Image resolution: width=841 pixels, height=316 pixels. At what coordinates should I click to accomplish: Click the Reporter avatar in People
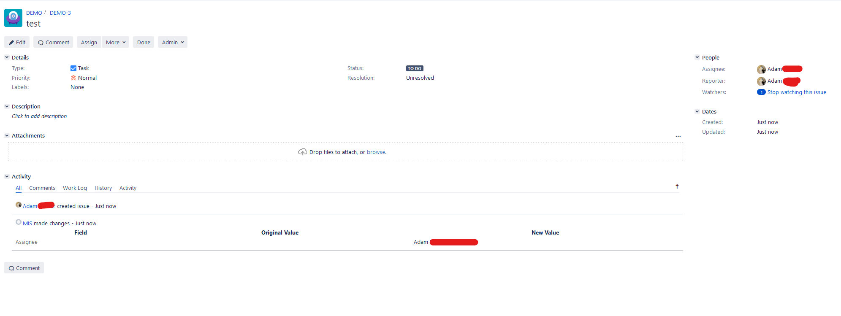[761, 81]
